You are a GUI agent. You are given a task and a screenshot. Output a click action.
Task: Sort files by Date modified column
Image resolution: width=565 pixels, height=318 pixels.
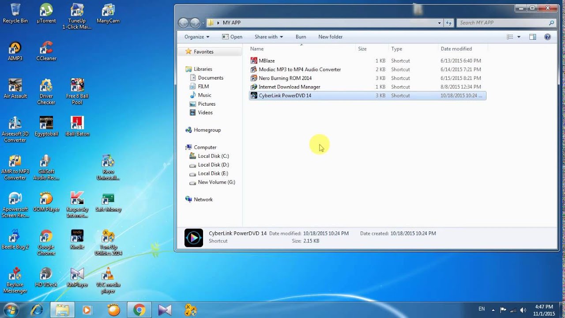(x=463, y=49)
